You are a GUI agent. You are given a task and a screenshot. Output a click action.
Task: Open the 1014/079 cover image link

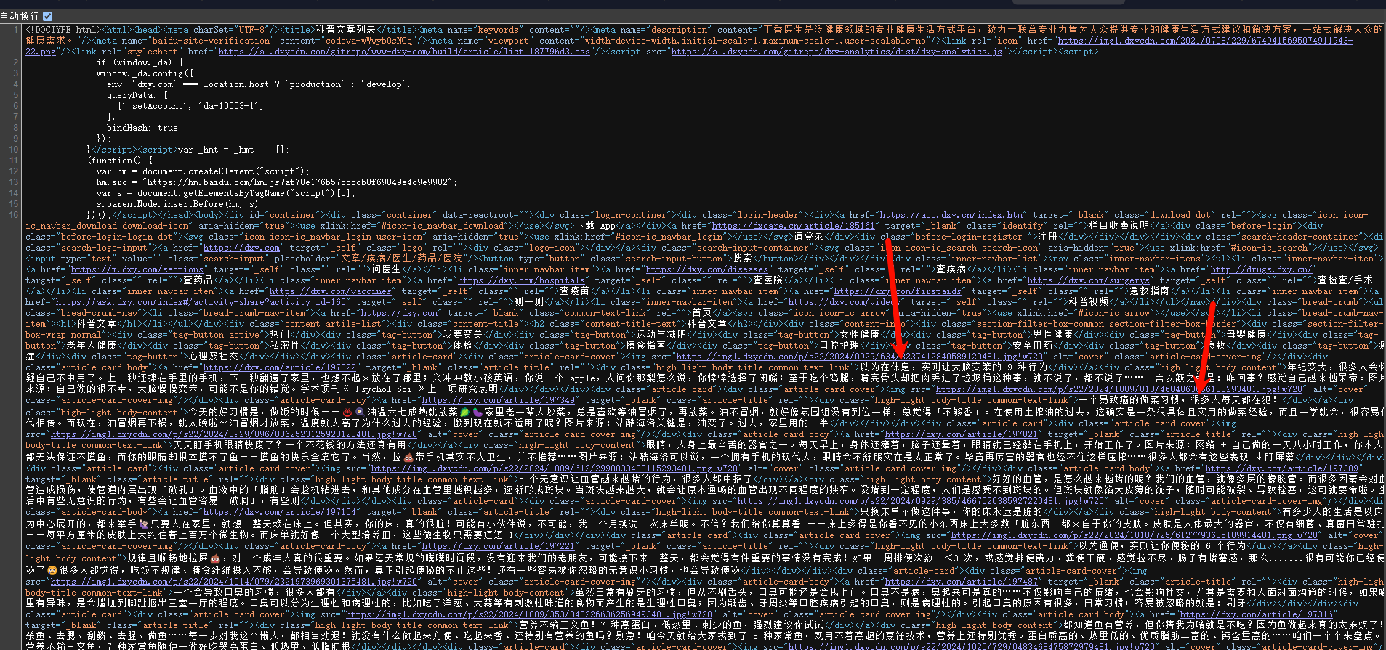click(233, 582)
